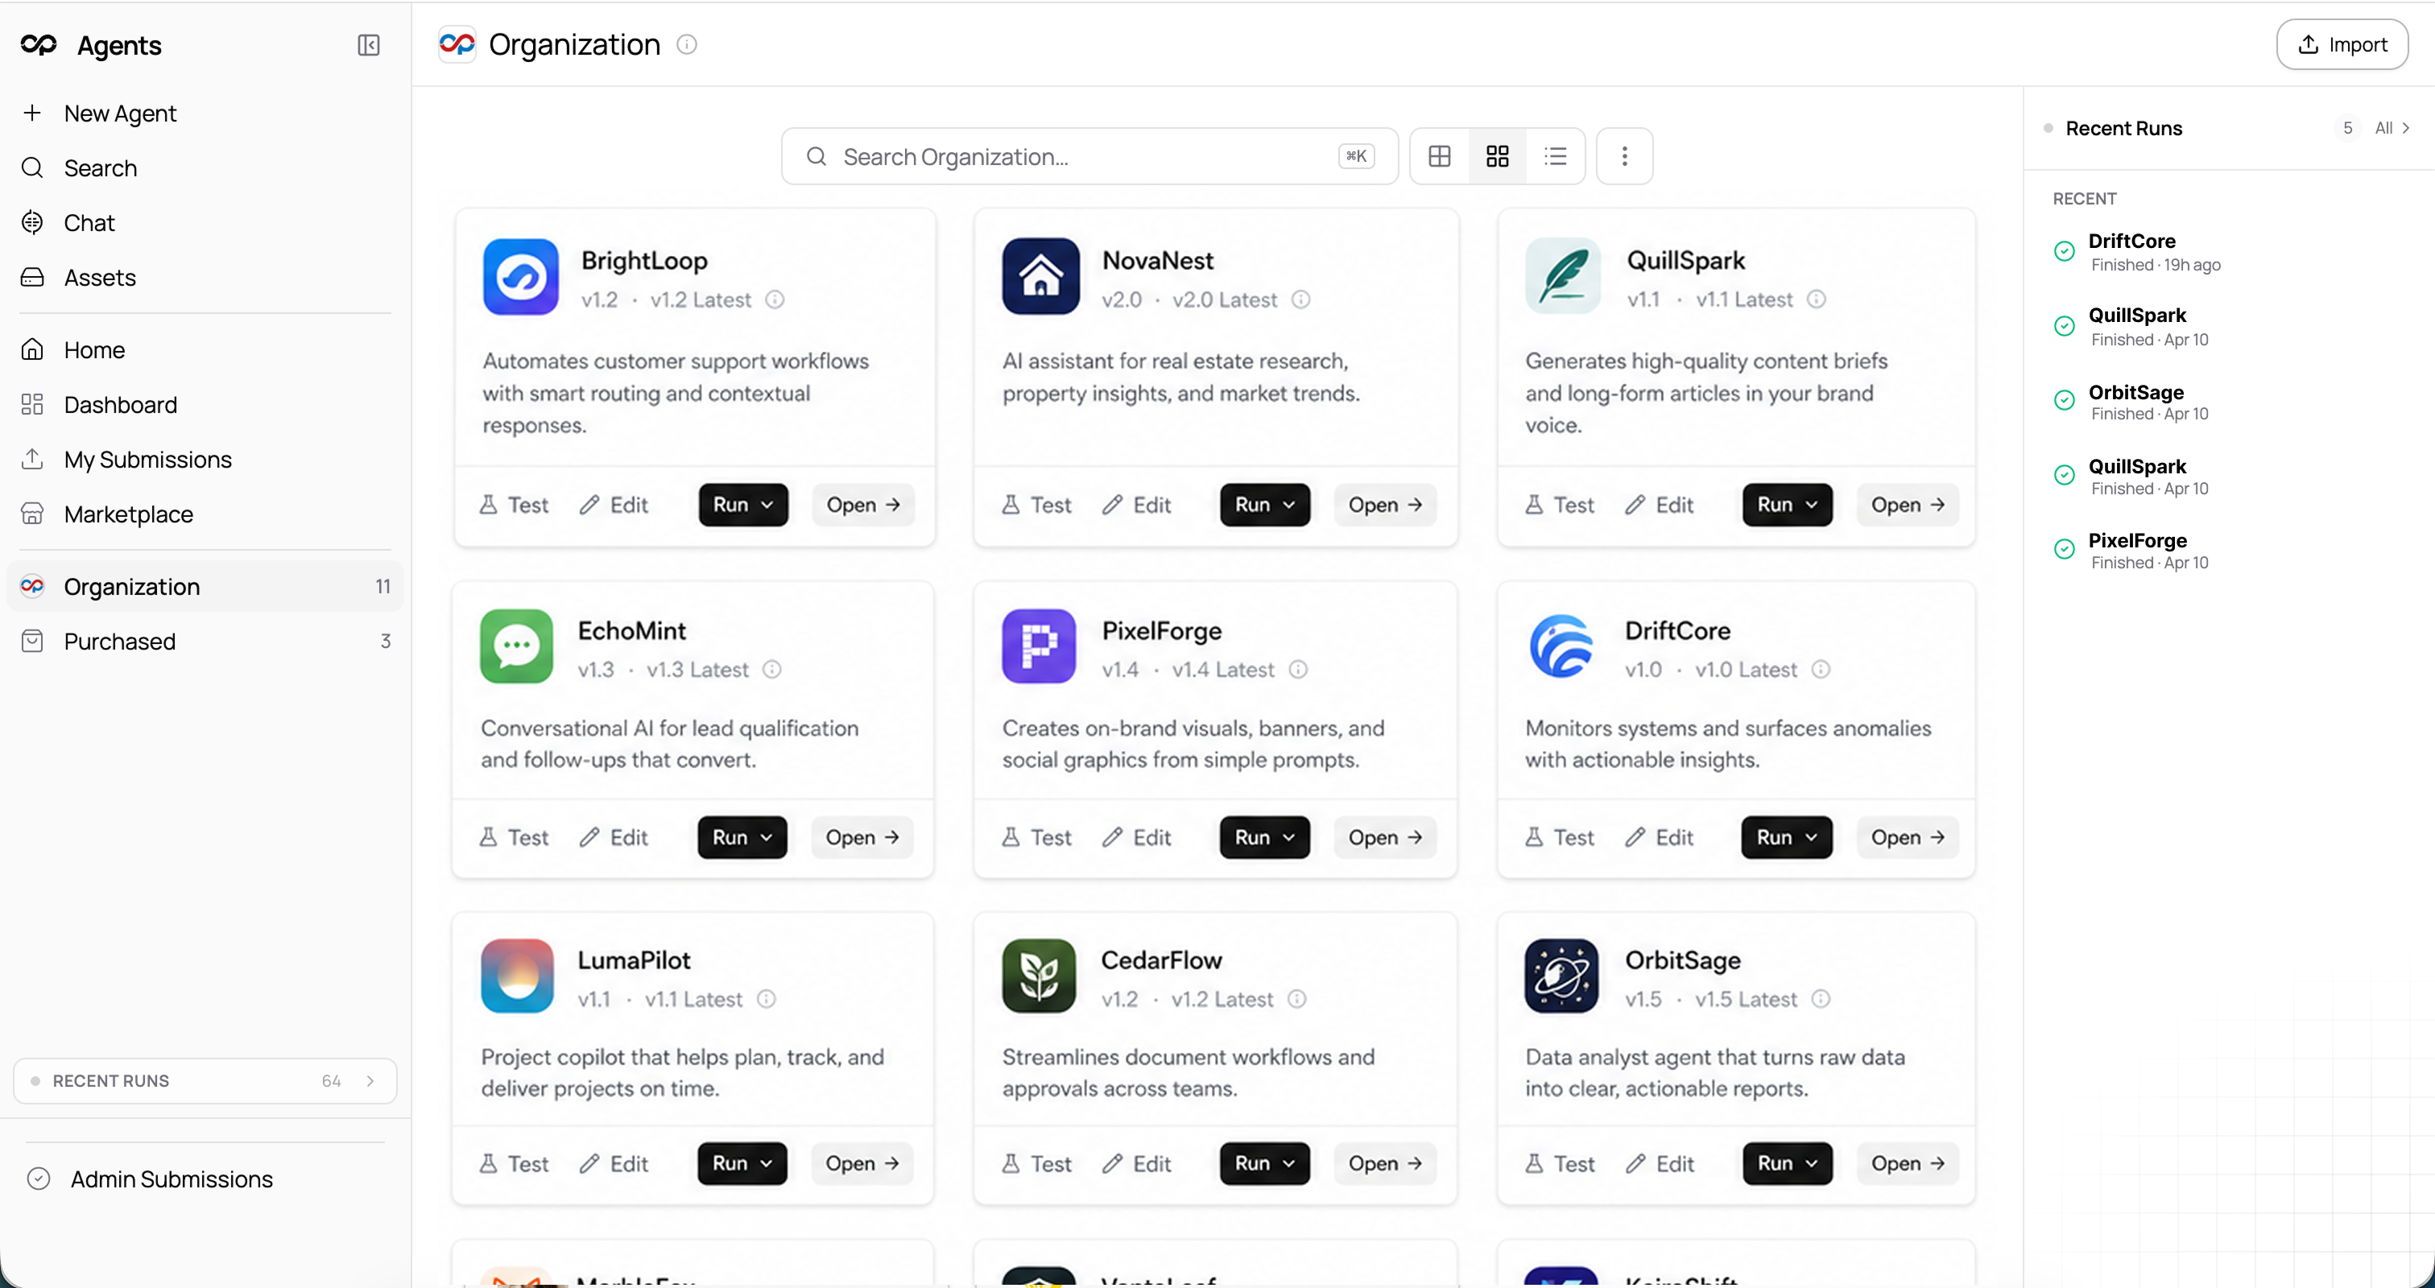
Task: Go to My Submissions
Action: click(205, 460)
